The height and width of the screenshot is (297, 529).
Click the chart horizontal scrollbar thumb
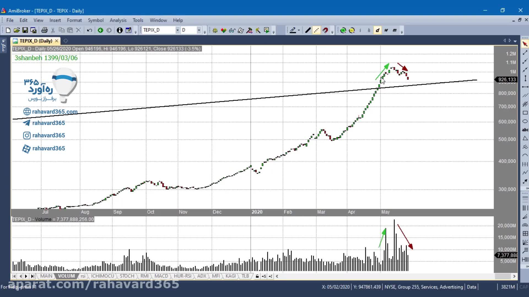(503, 276)
